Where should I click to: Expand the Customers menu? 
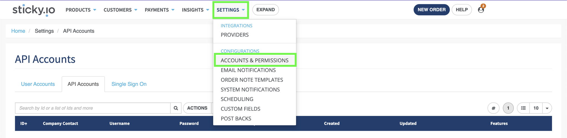click(x=120, y=10)
